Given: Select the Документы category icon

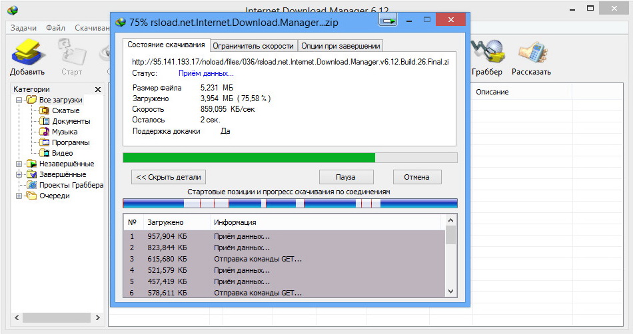Looking at the screenshot, I should 45,121.
